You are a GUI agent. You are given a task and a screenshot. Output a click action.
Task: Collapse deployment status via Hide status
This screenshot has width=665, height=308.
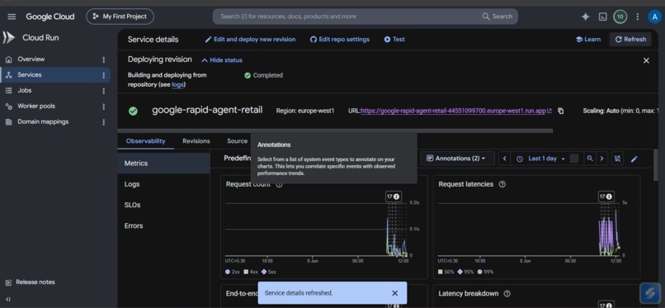(222, 60)
